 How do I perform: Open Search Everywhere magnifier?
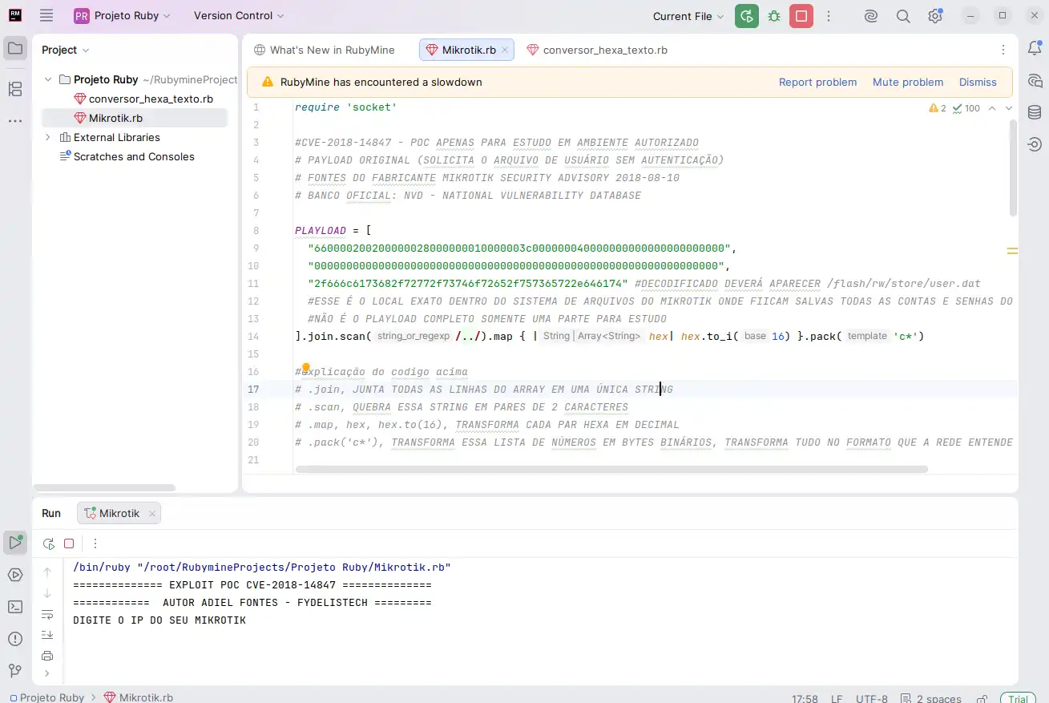tap(903, 16)
